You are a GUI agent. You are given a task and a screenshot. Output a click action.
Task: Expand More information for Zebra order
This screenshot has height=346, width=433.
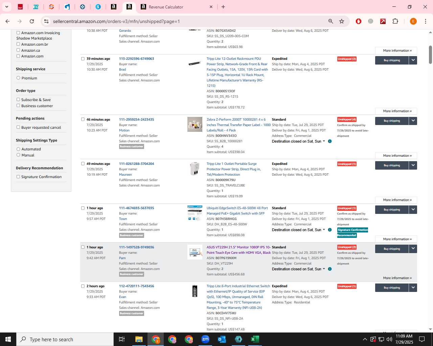coord(396,156)
